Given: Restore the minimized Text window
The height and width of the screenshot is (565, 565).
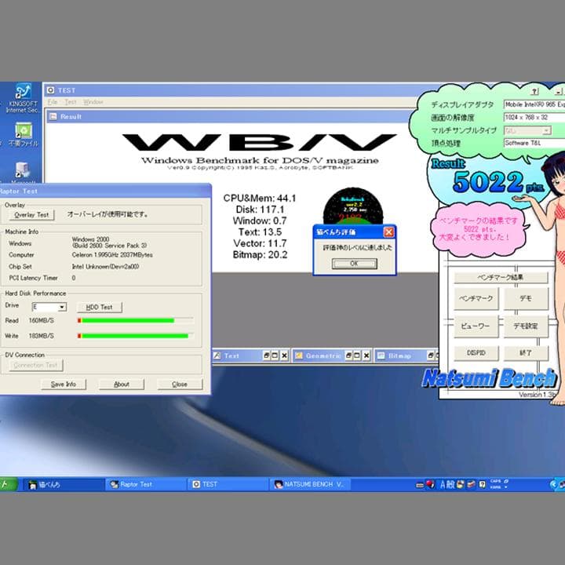Looking at the screenshot, I should click(x=266, y=355).
